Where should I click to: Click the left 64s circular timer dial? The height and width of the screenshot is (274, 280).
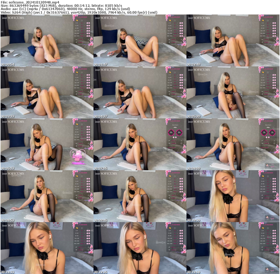[x=171, y=132]
